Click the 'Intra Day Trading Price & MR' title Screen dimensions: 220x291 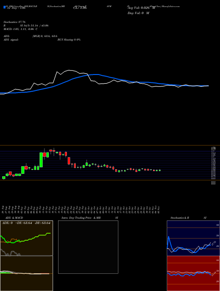coord(81,218)
